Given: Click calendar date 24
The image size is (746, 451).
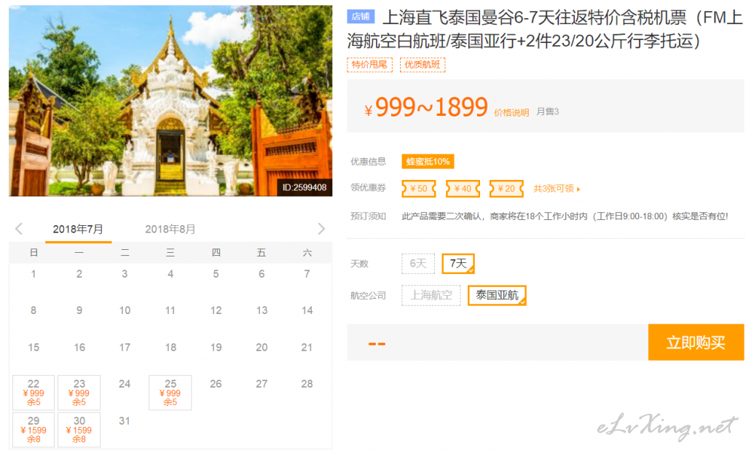Looking at the screenshot, I should click(125, 383).
